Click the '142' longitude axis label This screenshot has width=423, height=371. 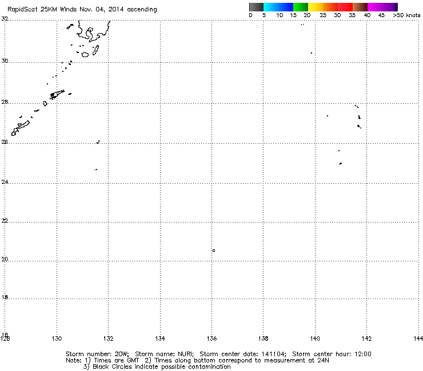(x=366, y=338)
